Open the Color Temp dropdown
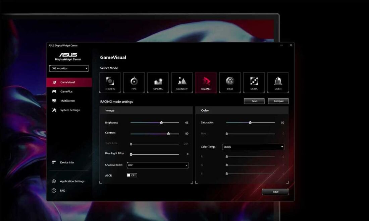Image resolution: width=369 pixels, height=221 pixels. pyautogui.click(x=253, y=147)
